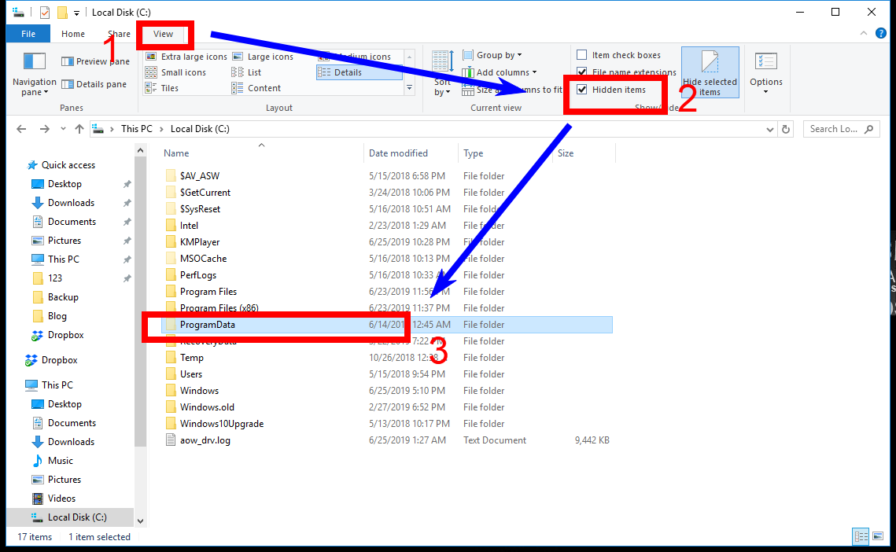
Task: Expand the Navigation pane dropdown
Action: click(x=34, y=84)
